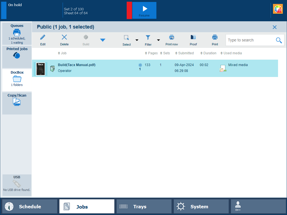Image resolution: width=287 pixels, height=215 pixels.
Task: Switch to the Trays tab
Action: coord(144,207)
